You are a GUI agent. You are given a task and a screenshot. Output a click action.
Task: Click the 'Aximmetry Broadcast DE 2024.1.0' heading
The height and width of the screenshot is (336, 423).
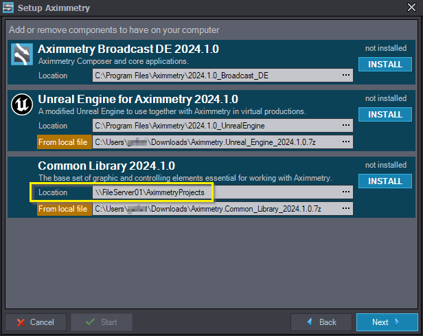128,49
